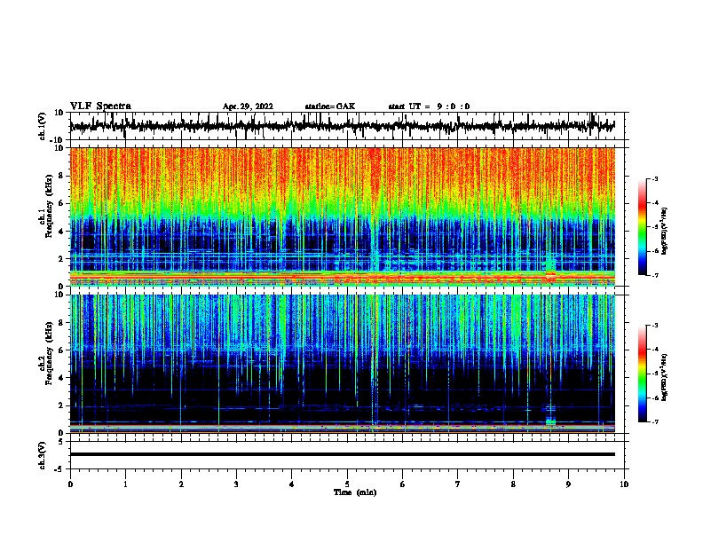Select the "start UT = 9 : 0 : 0" label
This screenshot has height=543, width=703.
point(429,106)
